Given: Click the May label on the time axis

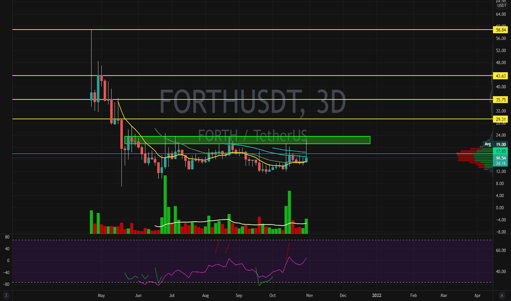Looking at the screenshot, I should [101, 296].
